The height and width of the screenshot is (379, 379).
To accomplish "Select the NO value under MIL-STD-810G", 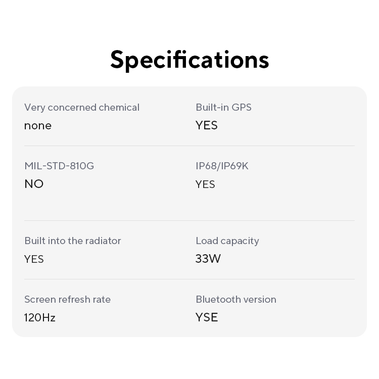I will tap(34, 184).
